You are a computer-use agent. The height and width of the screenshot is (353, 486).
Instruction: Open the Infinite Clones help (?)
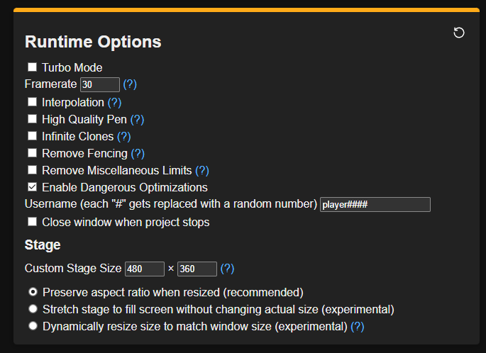point(124,136)
